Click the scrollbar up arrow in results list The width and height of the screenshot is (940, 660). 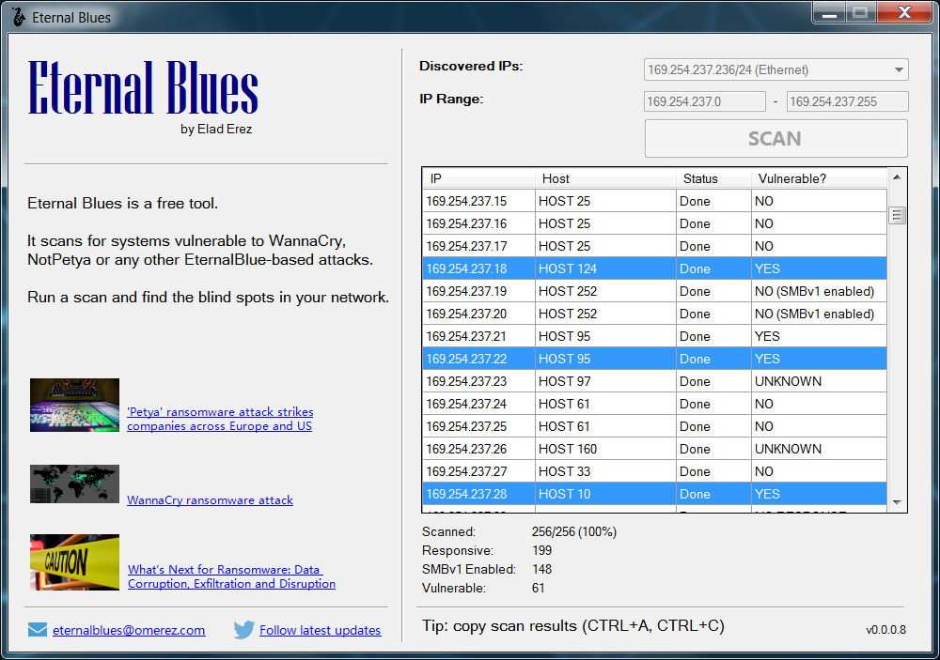click(x=897, y=177)
